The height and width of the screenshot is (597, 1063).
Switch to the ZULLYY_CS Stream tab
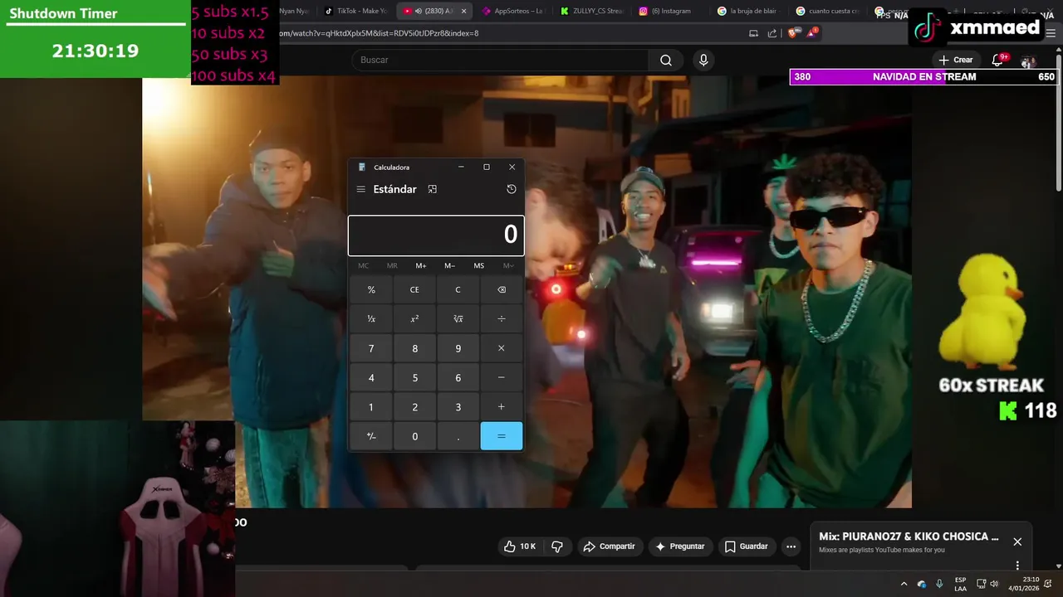click(x=590, y=11)
